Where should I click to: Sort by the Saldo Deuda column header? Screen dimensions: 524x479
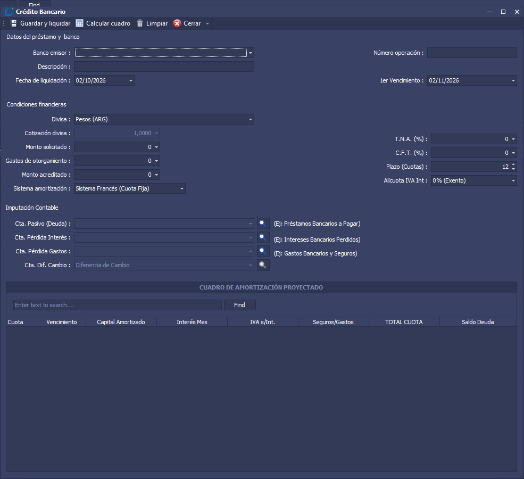478,322
